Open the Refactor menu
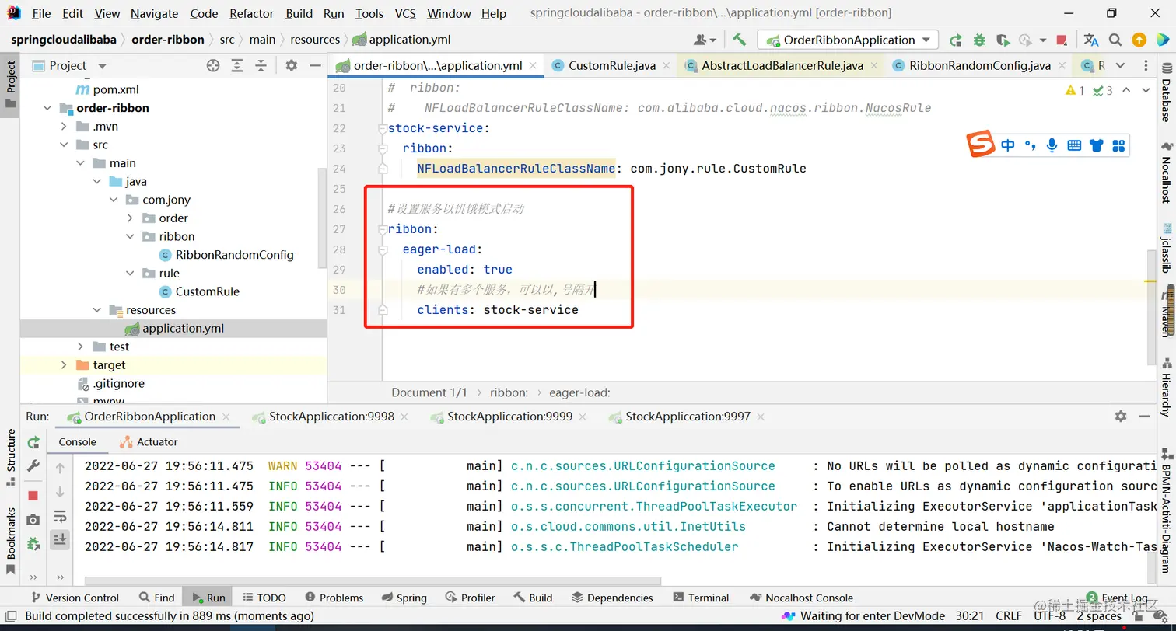Image resolution: width=1176 pixels, height=631 pixels. click(x=251, y=13)
